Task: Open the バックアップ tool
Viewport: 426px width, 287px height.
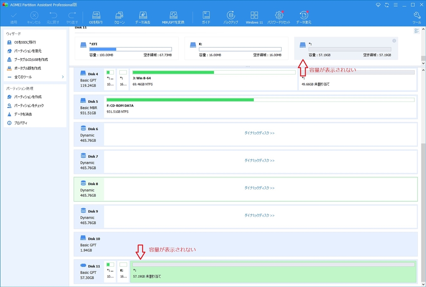Action: 230,18
